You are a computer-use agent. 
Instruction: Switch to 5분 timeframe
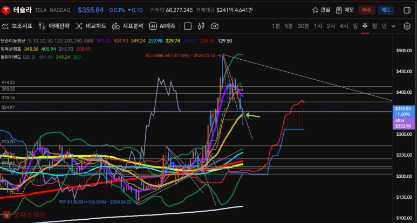289,26
